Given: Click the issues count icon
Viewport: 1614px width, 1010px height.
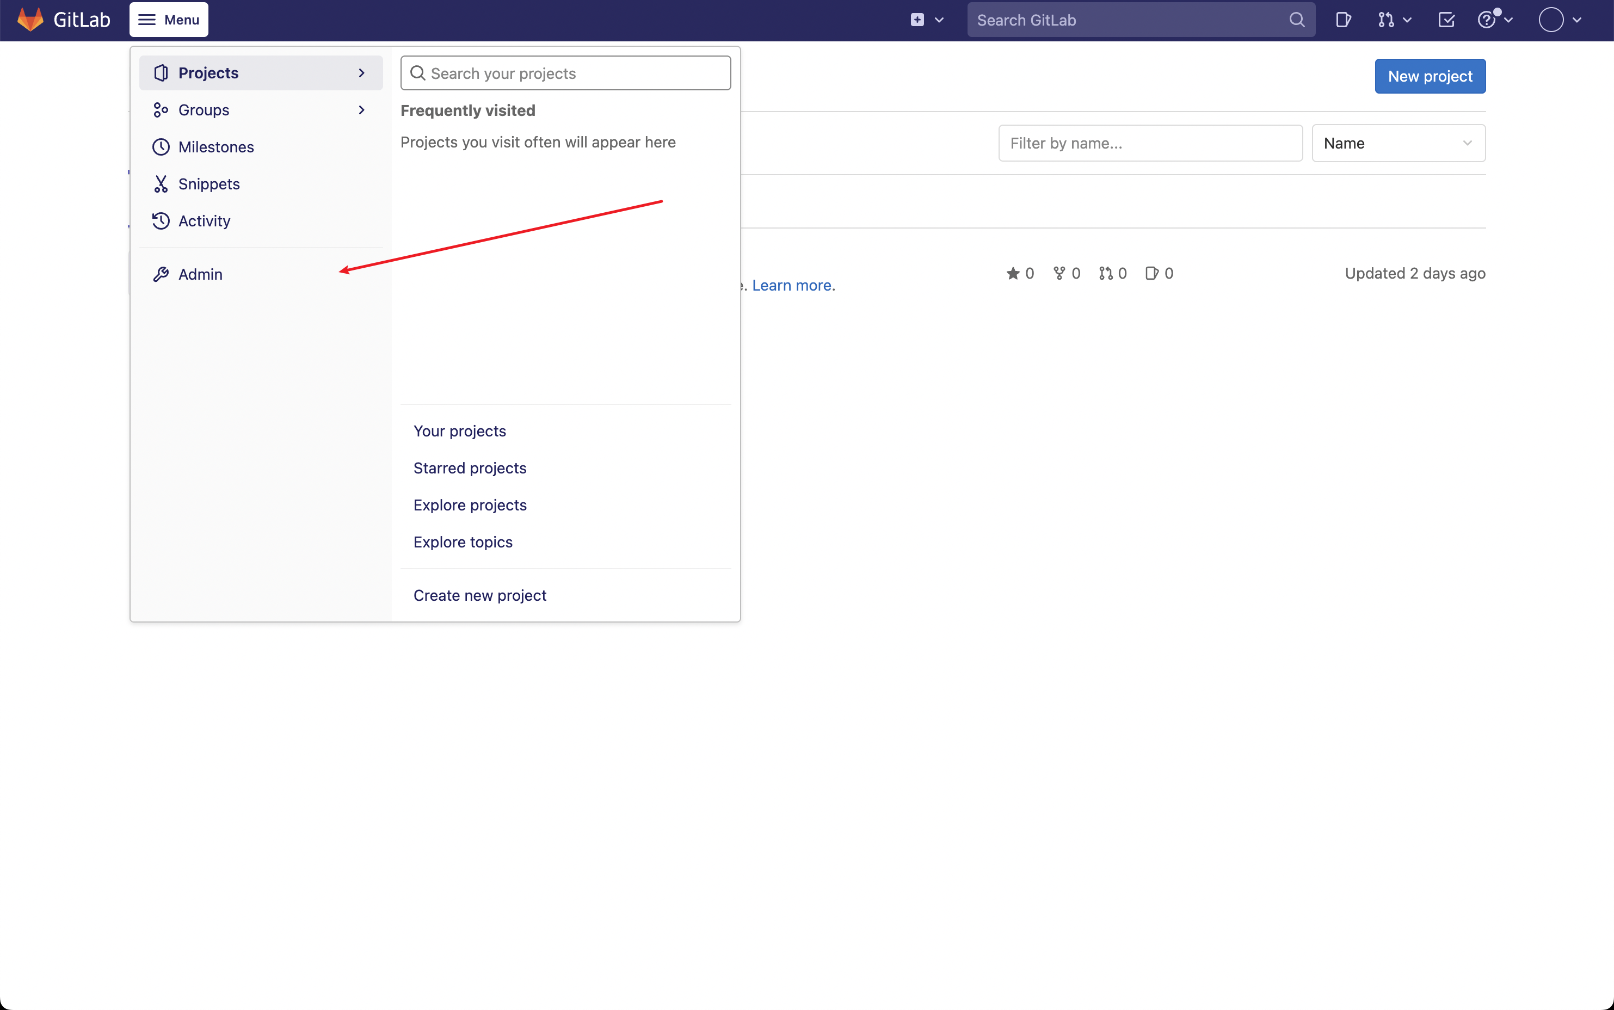Looking at the screenshot, I should pyautogui.click(x=1152, y=273).
